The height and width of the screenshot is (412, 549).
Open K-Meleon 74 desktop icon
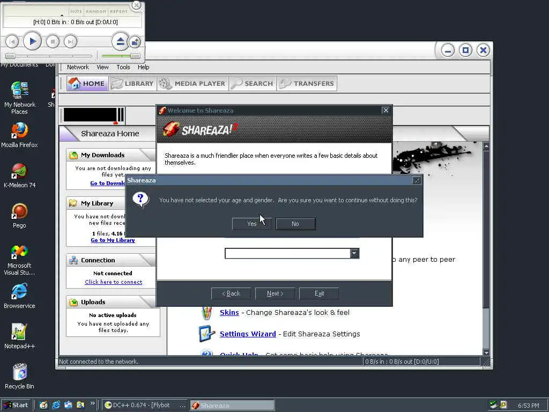tap(20, 175)
